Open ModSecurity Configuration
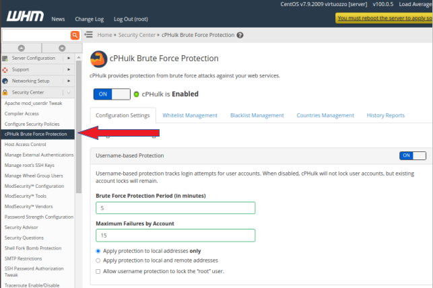The height and width of the screenshot is (288, 433). point(34,186)
